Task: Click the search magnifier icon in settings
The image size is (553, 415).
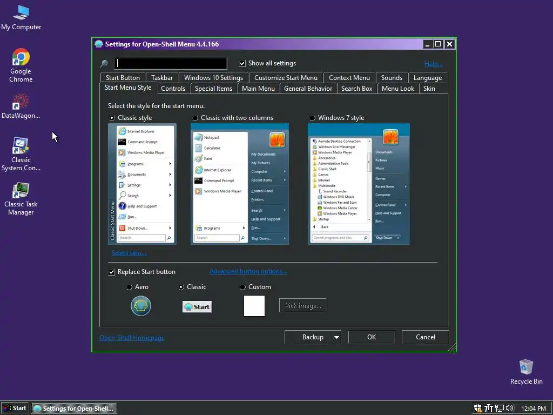Action: click(104, 64)
